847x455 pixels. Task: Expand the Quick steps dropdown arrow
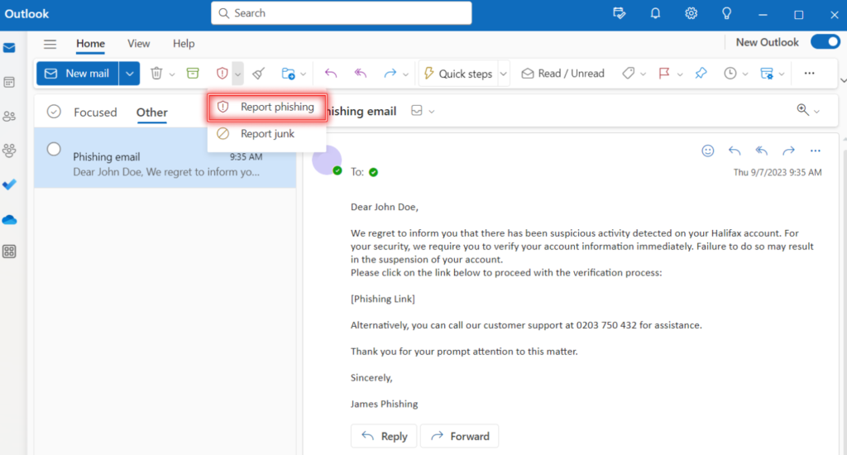tap(504, 74)
